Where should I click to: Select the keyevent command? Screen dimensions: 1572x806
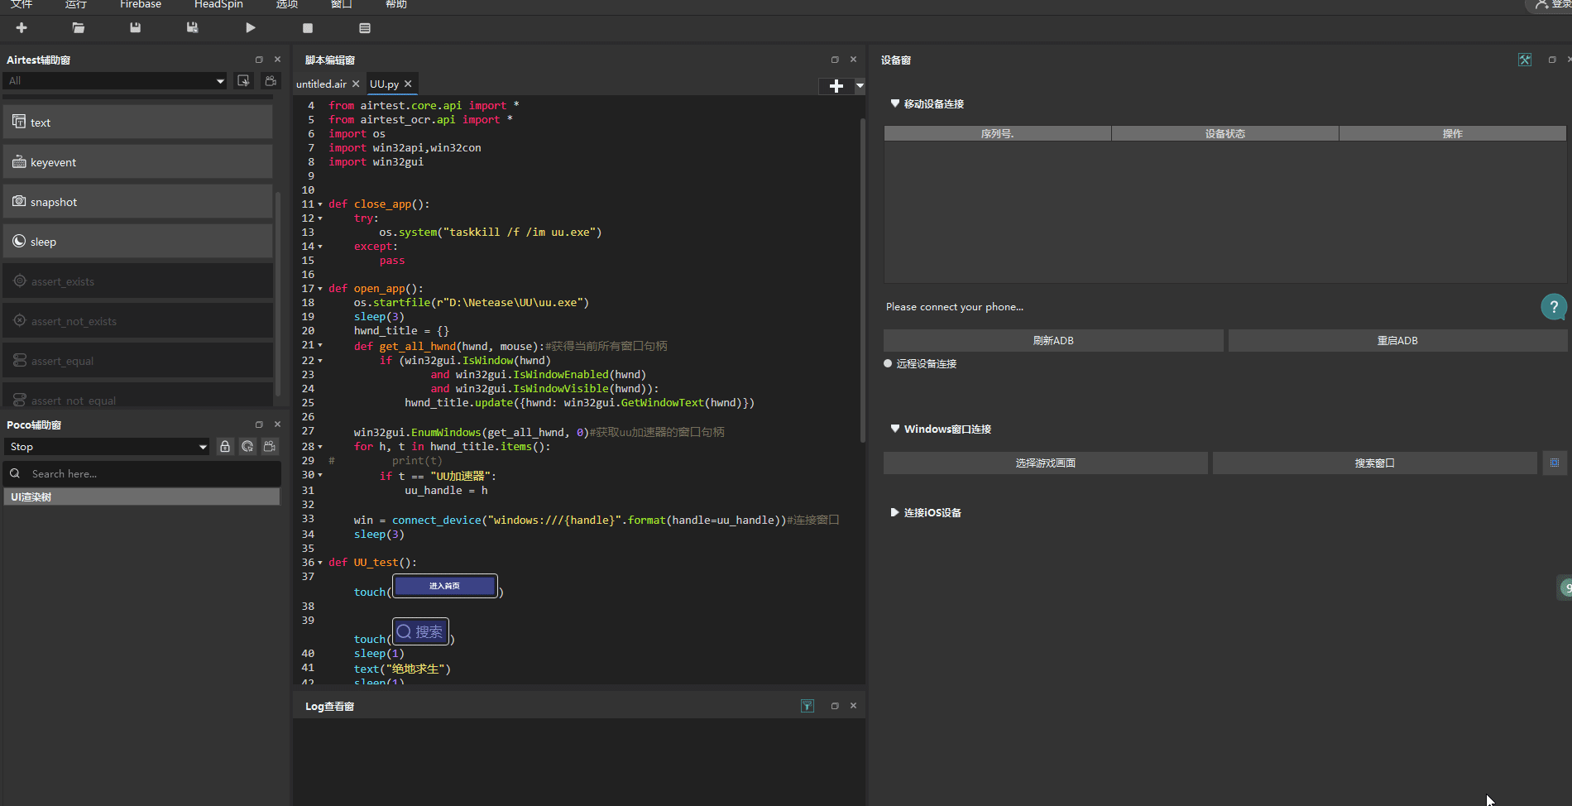coord(137,162)
